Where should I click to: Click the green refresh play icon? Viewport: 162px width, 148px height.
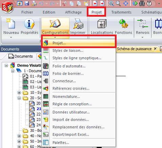click(135, 3)
